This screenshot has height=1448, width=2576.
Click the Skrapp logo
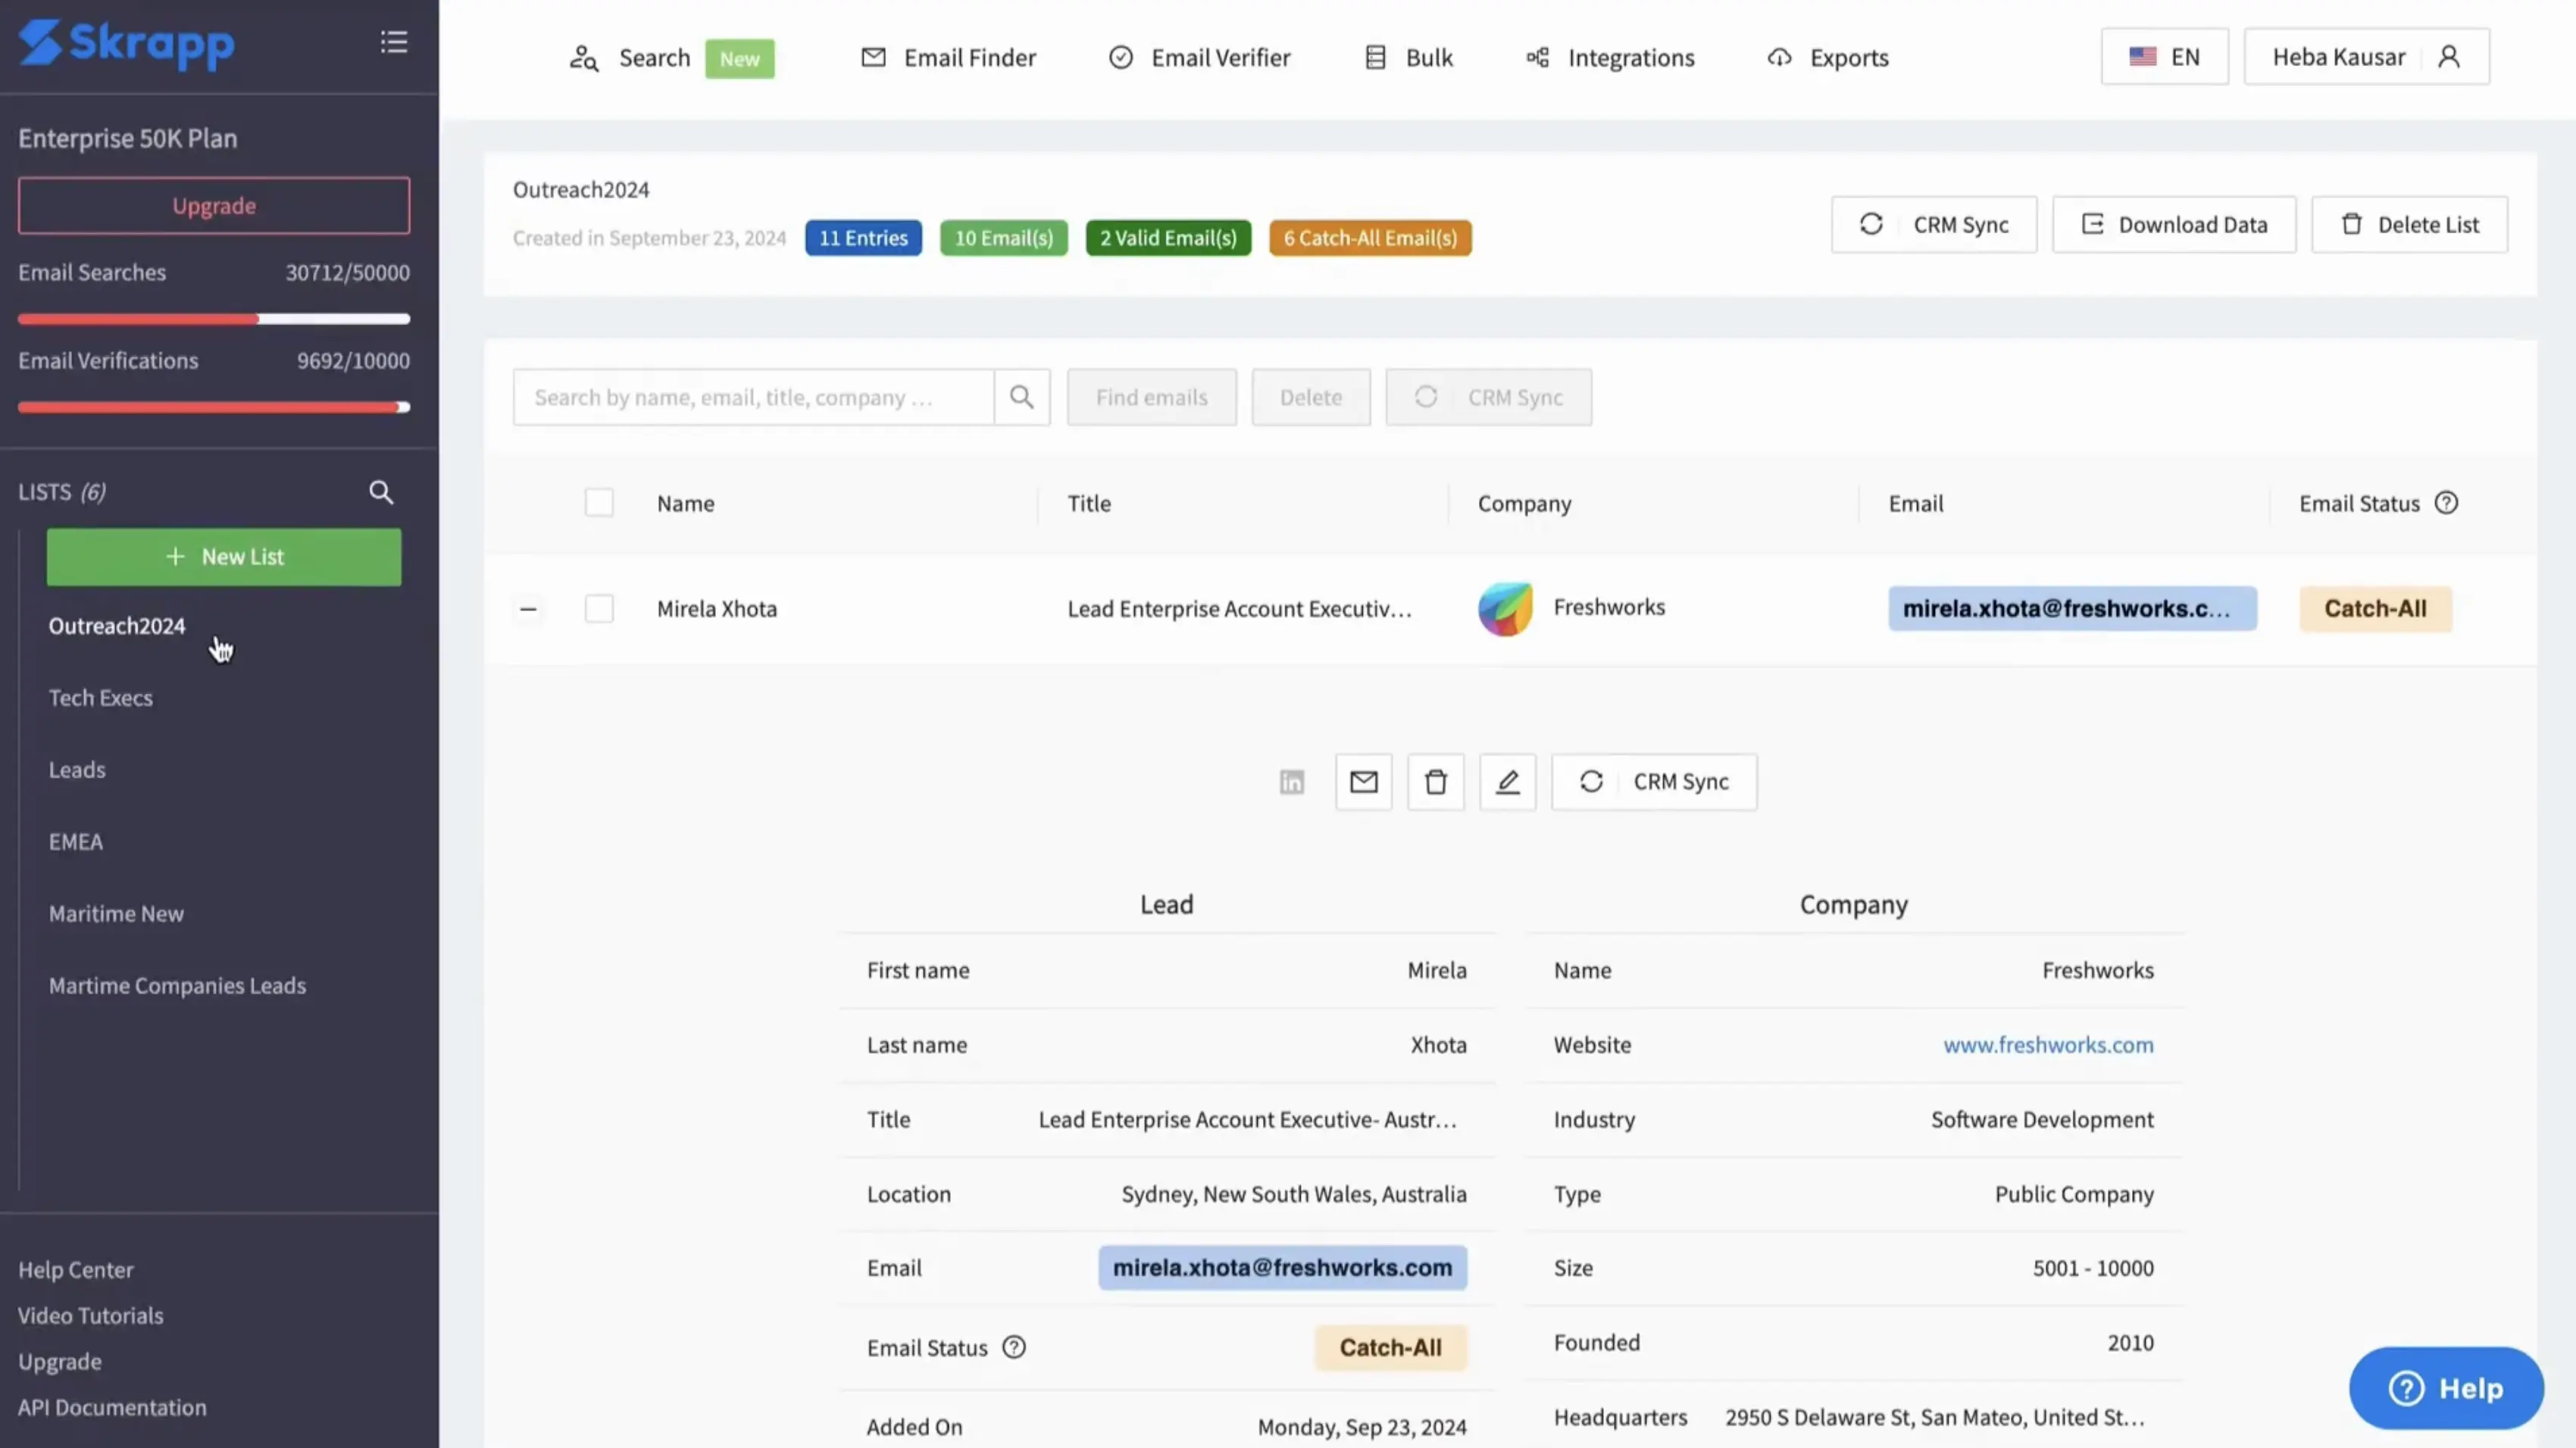pyautogui.click(x=126, y=44)
